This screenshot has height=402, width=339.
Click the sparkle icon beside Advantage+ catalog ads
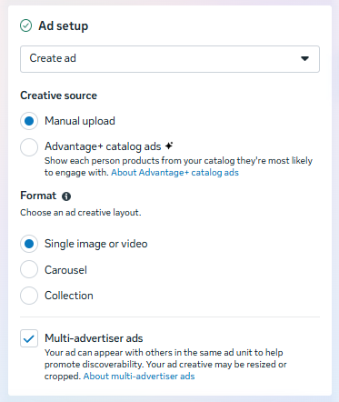[169, 146]
